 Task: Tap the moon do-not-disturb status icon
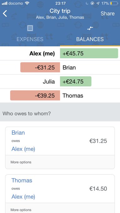(87, 3)
